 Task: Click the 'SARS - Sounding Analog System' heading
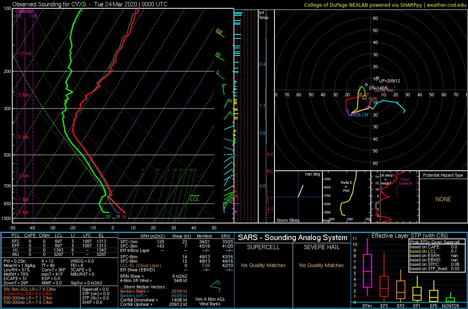(x=293, y=238)
